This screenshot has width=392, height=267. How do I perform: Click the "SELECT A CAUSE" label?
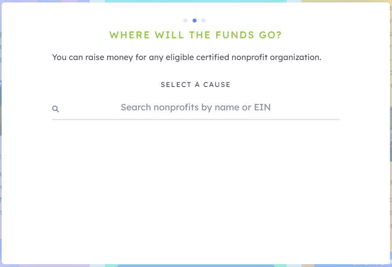195,85
